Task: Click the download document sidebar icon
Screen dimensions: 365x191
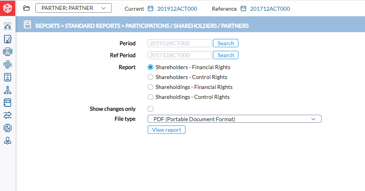Action: click(x=8, y=77)
